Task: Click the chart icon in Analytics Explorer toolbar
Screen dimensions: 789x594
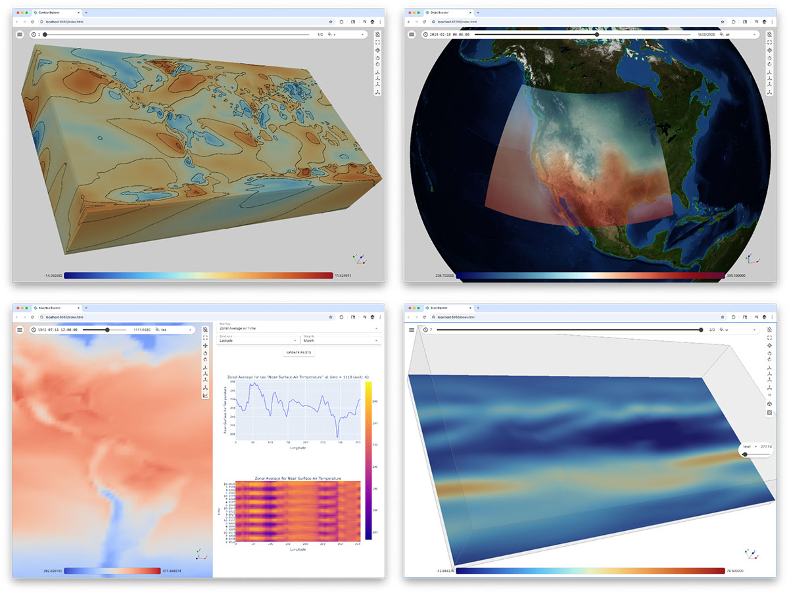Action: pyautogui.click(x=205, y=396)
